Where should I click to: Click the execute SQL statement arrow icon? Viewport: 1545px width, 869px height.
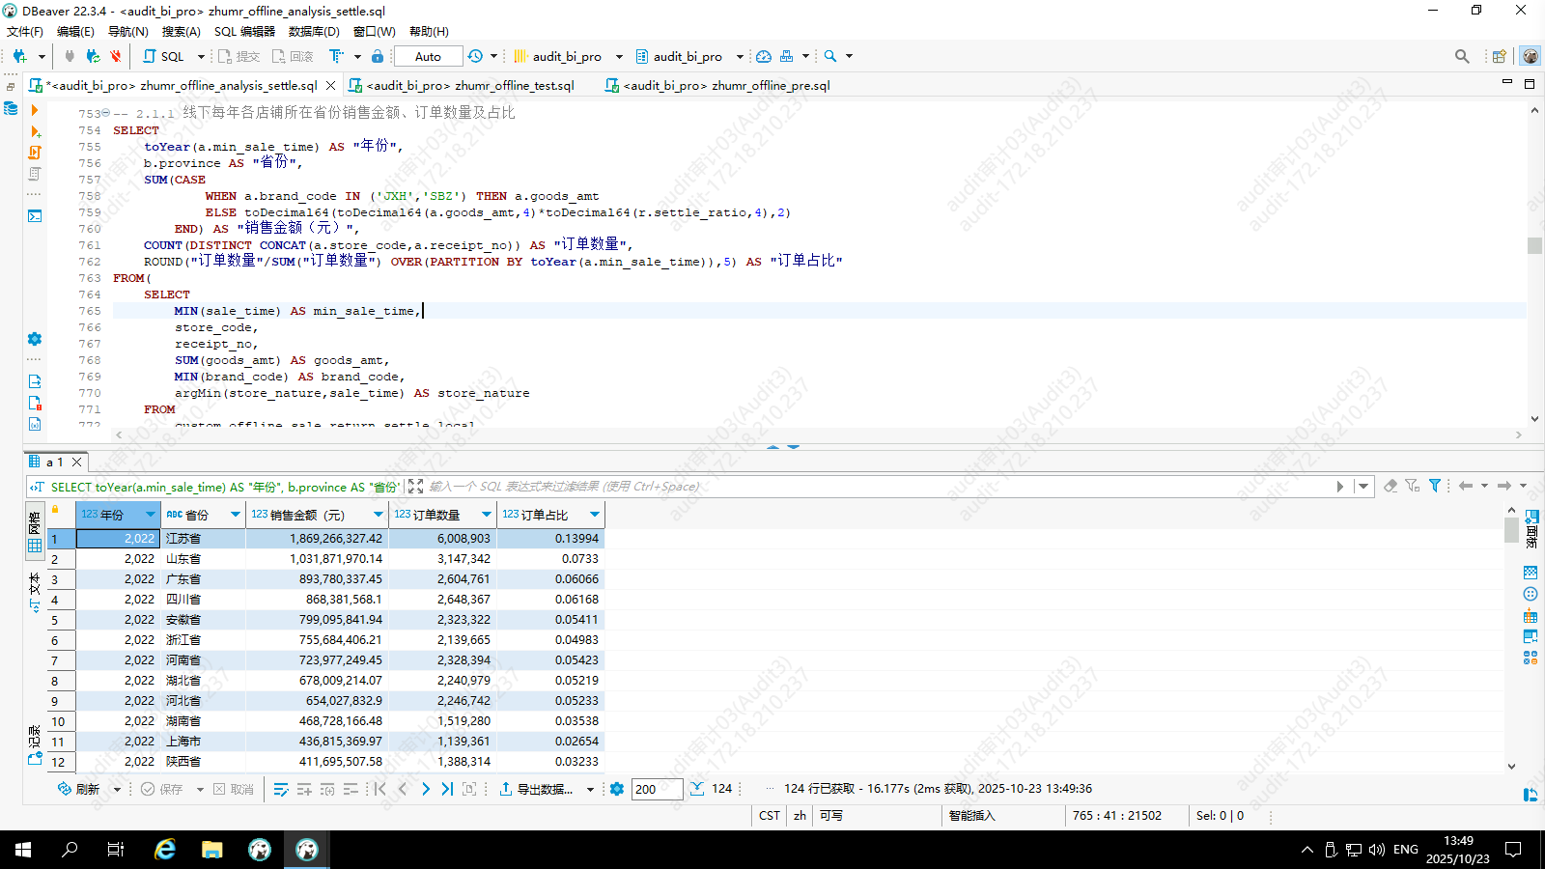[35, 111]
